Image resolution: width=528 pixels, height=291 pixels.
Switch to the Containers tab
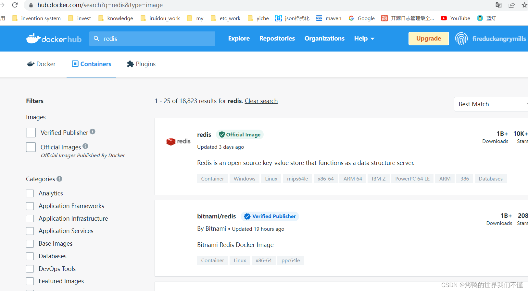tap(91, 64)
